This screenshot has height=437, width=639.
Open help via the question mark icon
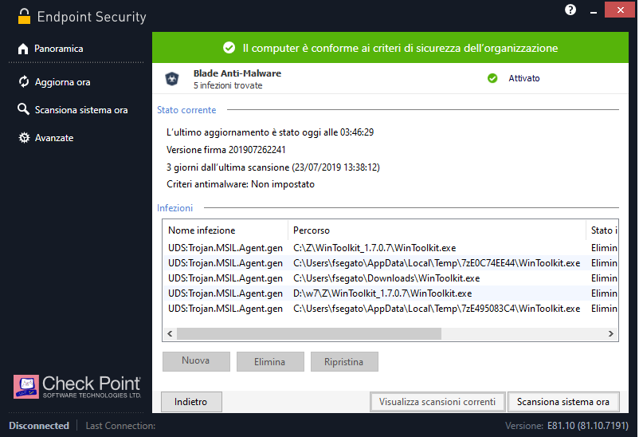(570, 10)
